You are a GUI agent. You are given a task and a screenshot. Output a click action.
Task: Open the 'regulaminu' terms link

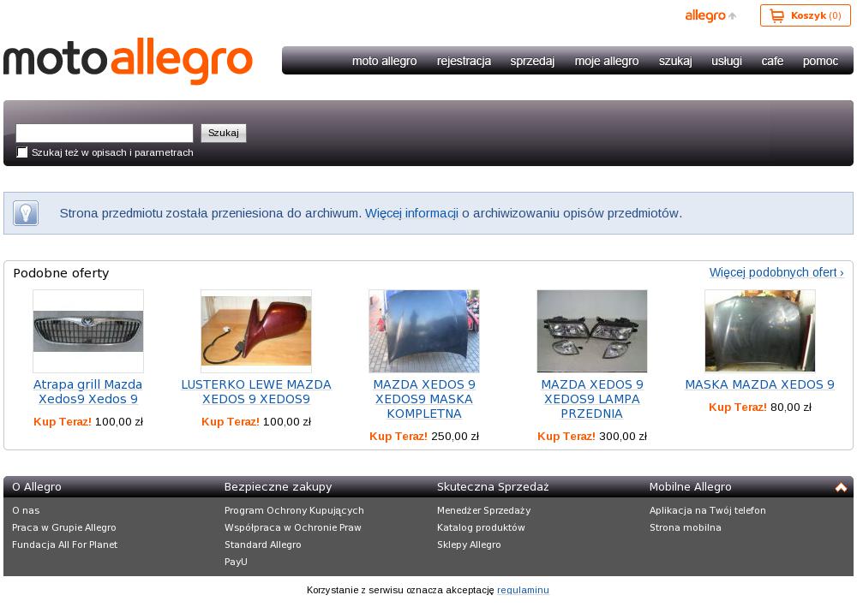(523, 590)
